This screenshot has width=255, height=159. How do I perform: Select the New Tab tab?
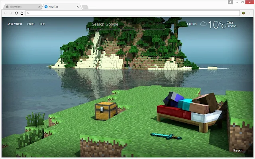point(62,7)
